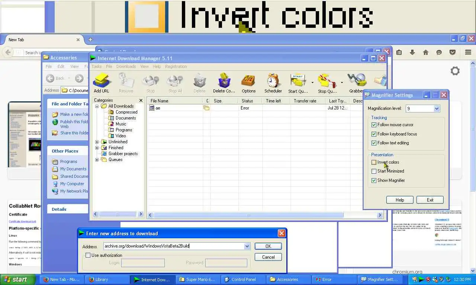This screenshot has width=476, height=285.
Task: Expand the Finished category node
Action: [97, 148]
